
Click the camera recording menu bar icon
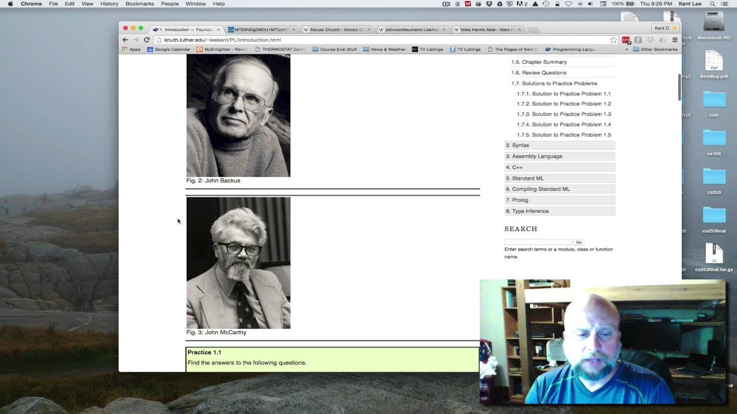pyautogui.click(x=446, y=3)
